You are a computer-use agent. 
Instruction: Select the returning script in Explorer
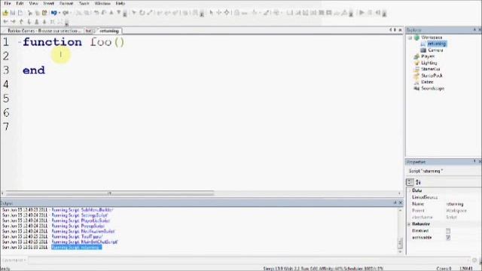click(x=437, y=44)
